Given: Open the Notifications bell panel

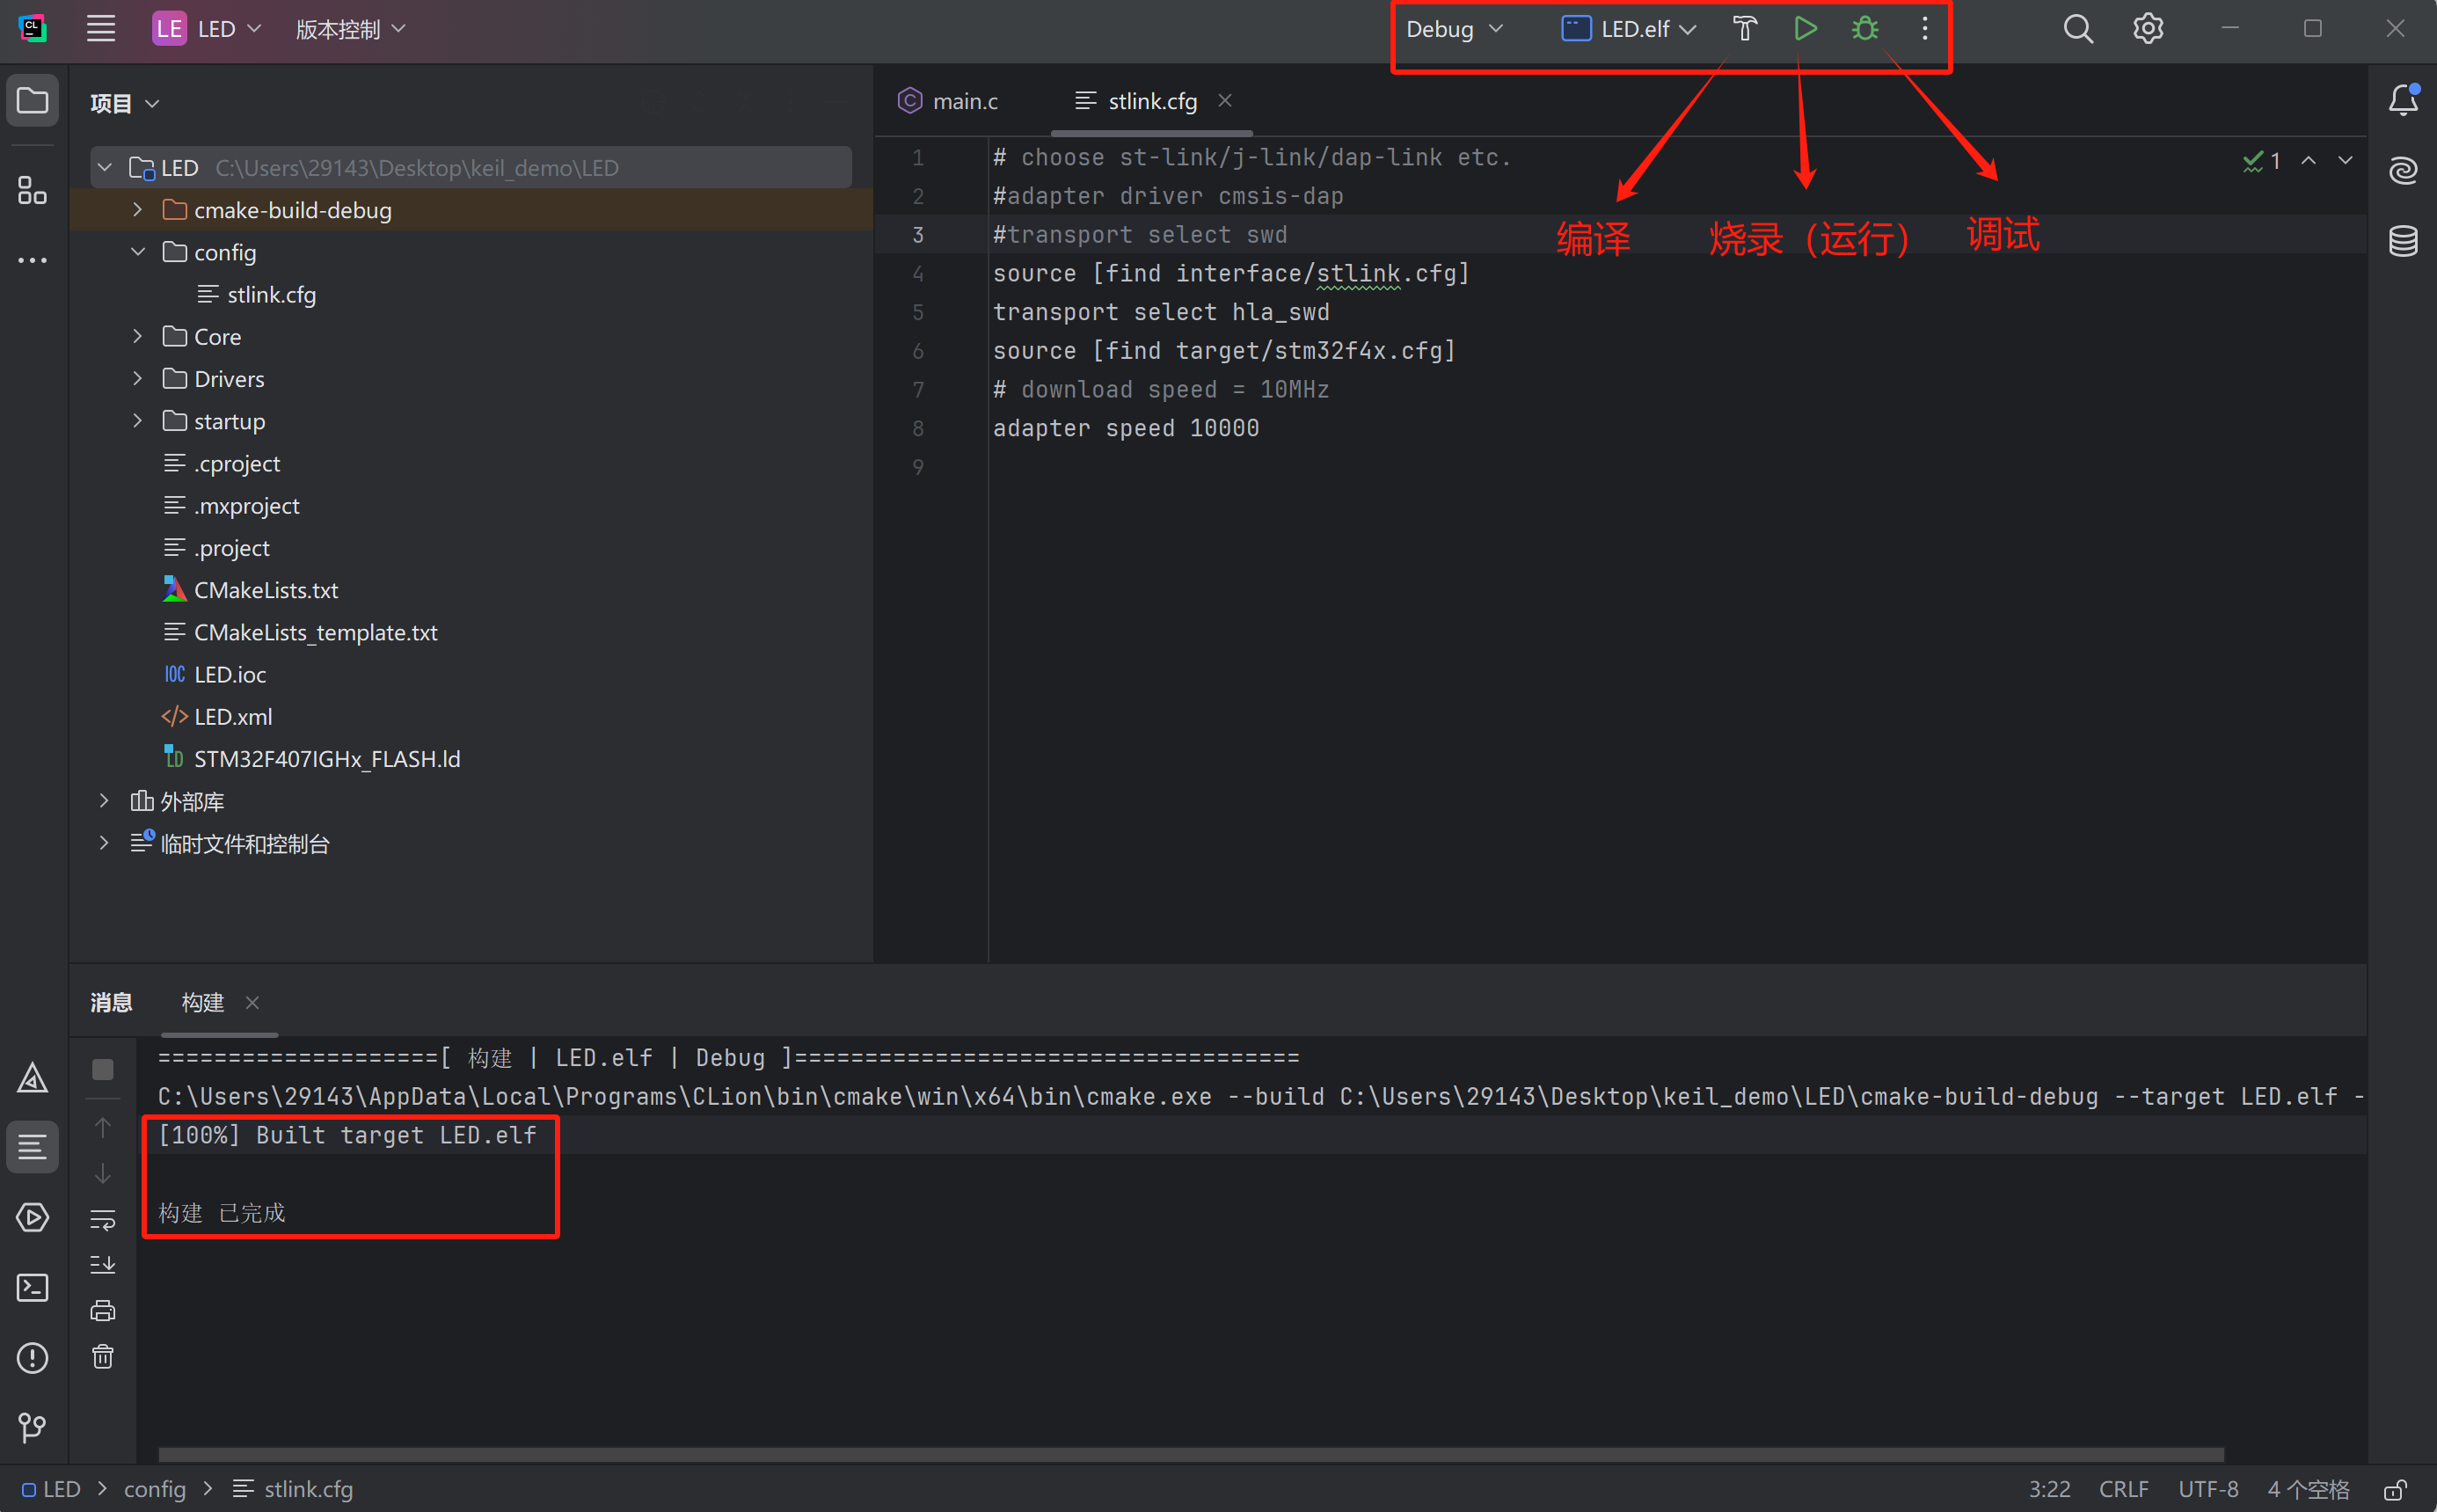Looking at the screenshot, I should (2403, 101).
